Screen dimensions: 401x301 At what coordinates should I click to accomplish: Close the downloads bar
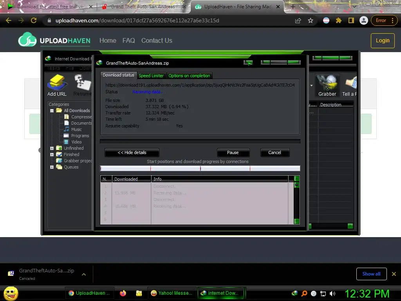(x=394, y=274)
